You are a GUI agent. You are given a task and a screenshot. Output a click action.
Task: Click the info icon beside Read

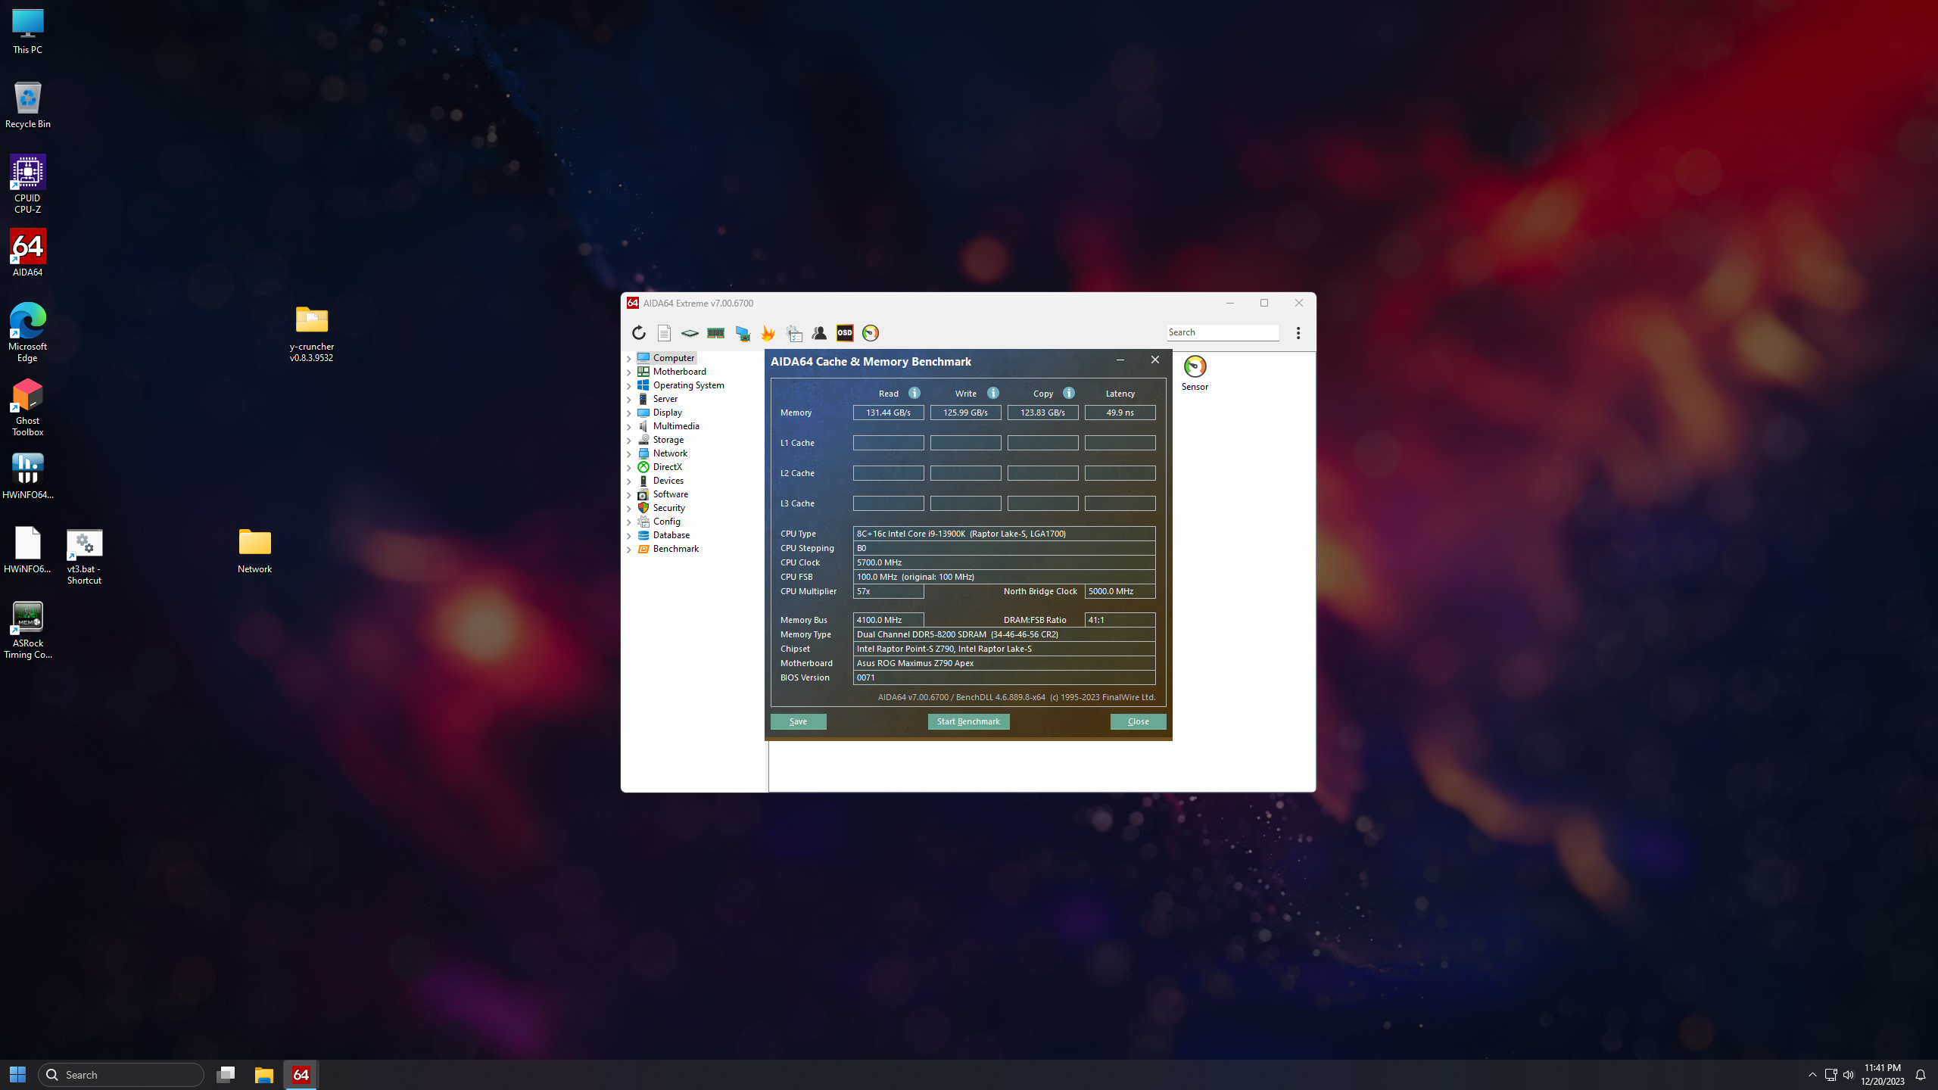(914, 393)
